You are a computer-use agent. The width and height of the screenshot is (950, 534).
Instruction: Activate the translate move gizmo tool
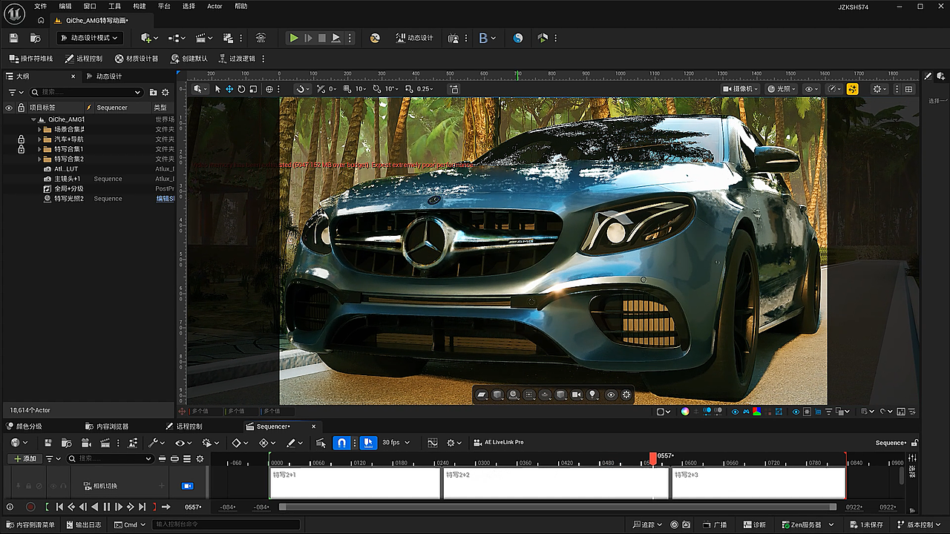(x=229, y=89)
